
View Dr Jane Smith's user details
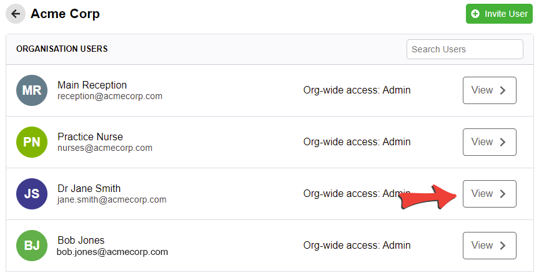pos(489,194)
